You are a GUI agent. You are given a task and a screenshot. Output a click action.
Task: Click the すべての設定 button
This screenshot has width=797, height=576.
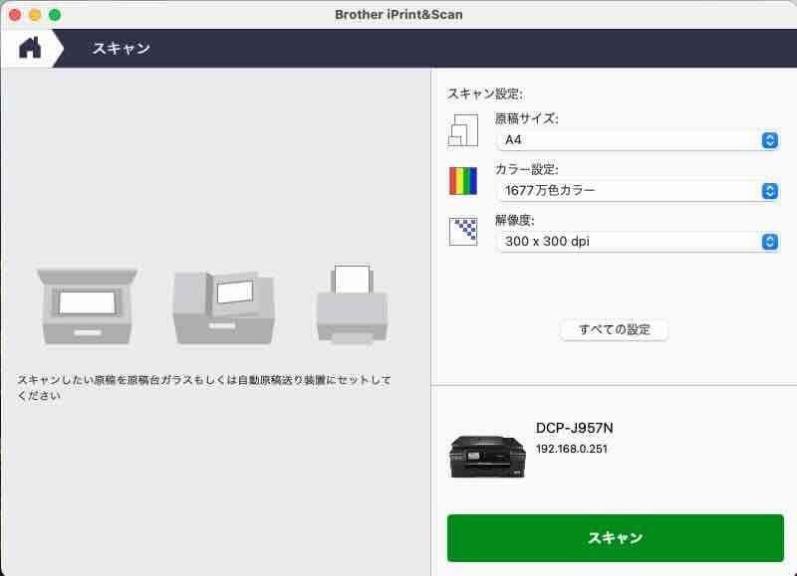(x=615, y=330)
